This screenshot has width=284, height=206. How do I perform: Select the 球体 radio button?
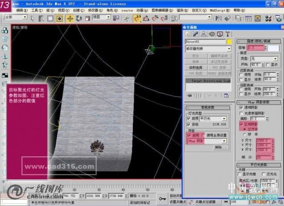point(245,135)
